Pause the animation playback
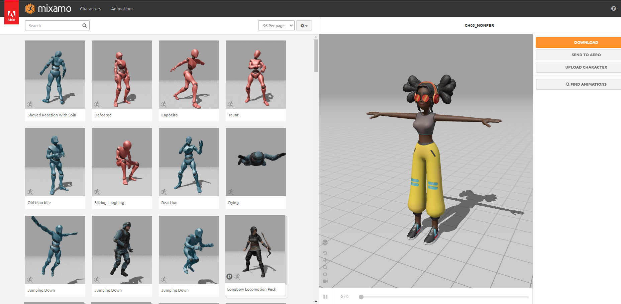The width and height of the screenshot is (621, 304). tap(325, 297)
